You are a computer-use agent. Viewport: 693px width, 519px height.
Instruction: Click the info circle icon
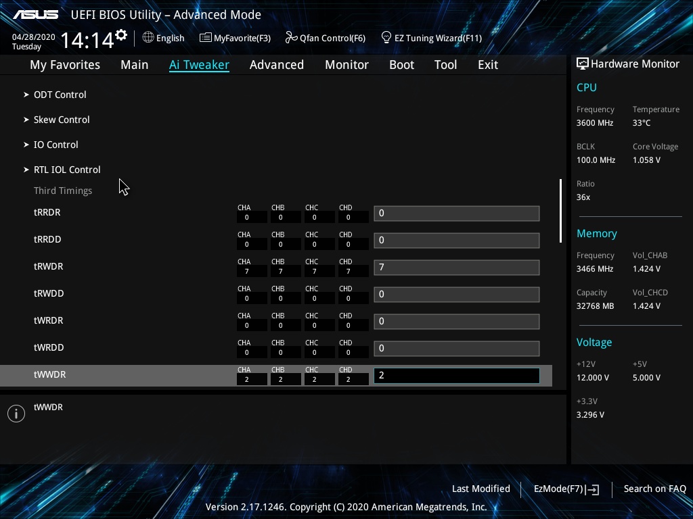coord(16,414)
